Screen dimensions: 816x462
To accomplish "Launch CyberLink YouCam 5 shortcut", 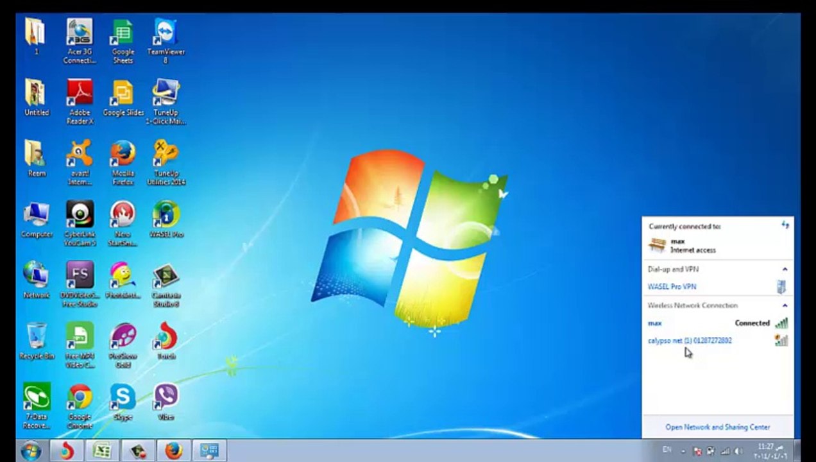I will pos(80,224).
